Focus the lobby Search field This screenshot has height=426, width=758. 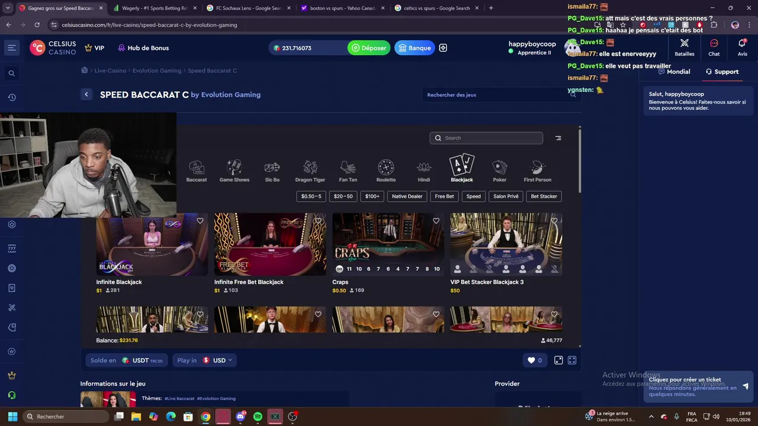[x=486, y=138]
